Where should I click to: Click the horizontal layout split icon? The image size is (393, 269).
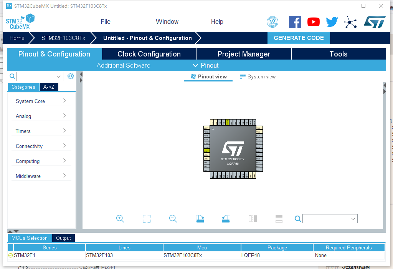pos(279,219)
